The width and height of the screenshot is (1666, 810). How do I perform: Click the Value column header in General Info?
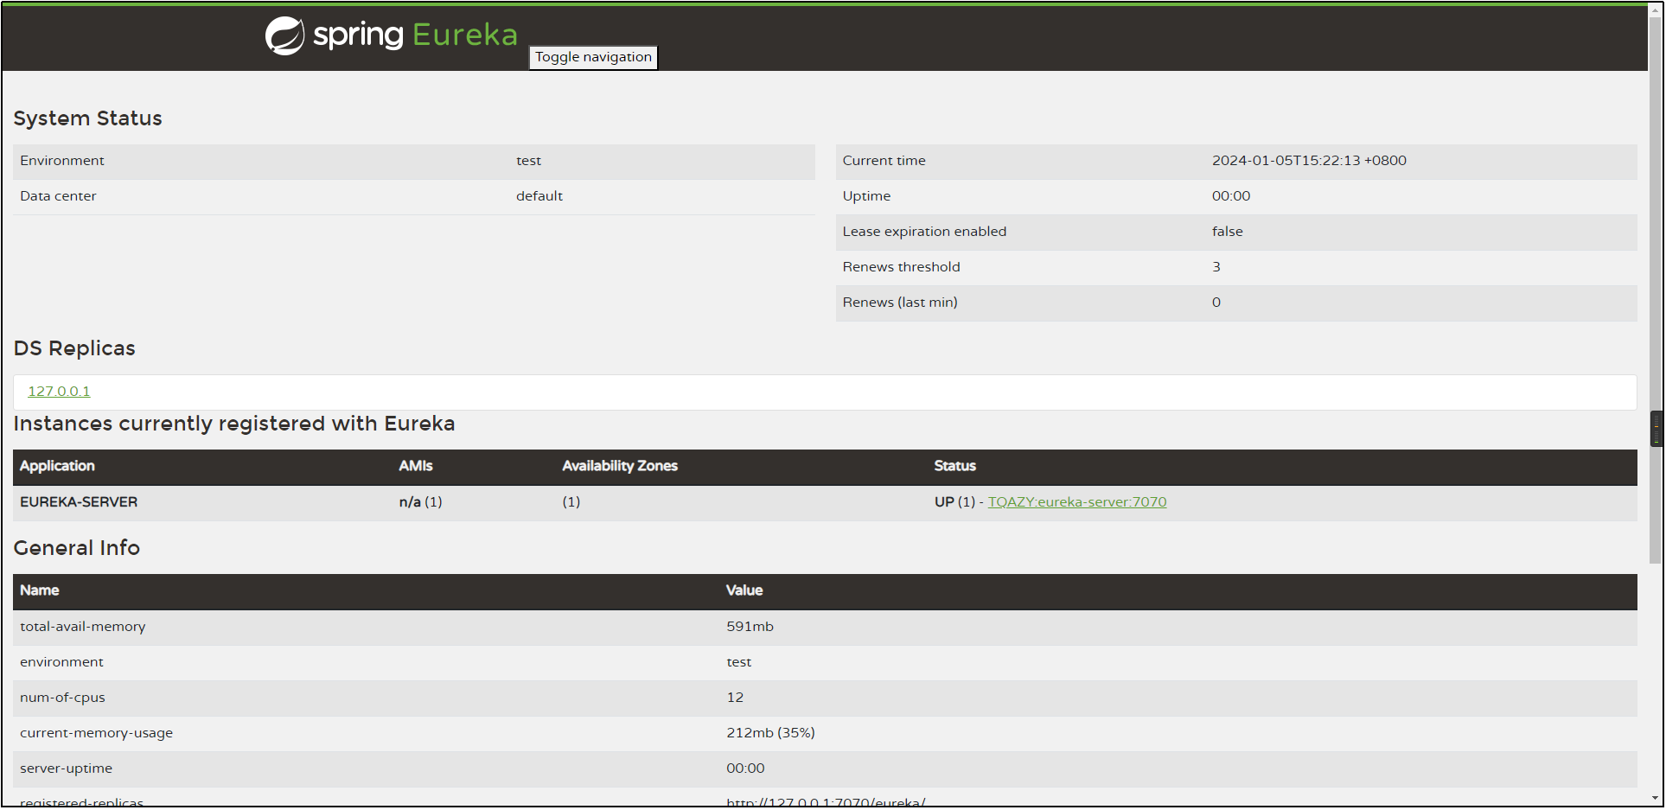[744, 590]
